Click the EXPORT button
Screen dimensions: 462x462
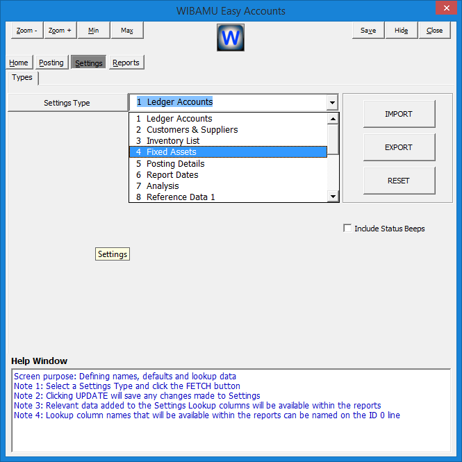pyautogui.click(x=399, y=147)
